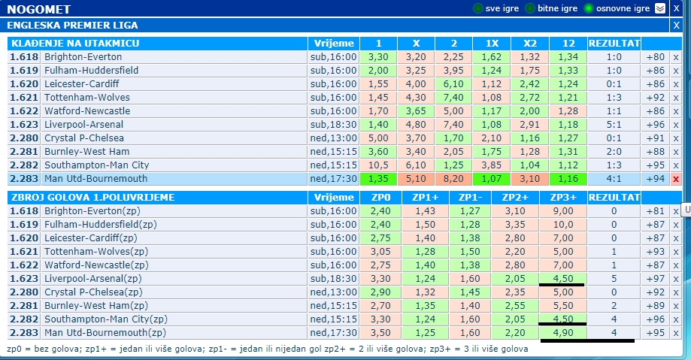Remove the Fulham-Huddersfield match row using x

[675, 71]
